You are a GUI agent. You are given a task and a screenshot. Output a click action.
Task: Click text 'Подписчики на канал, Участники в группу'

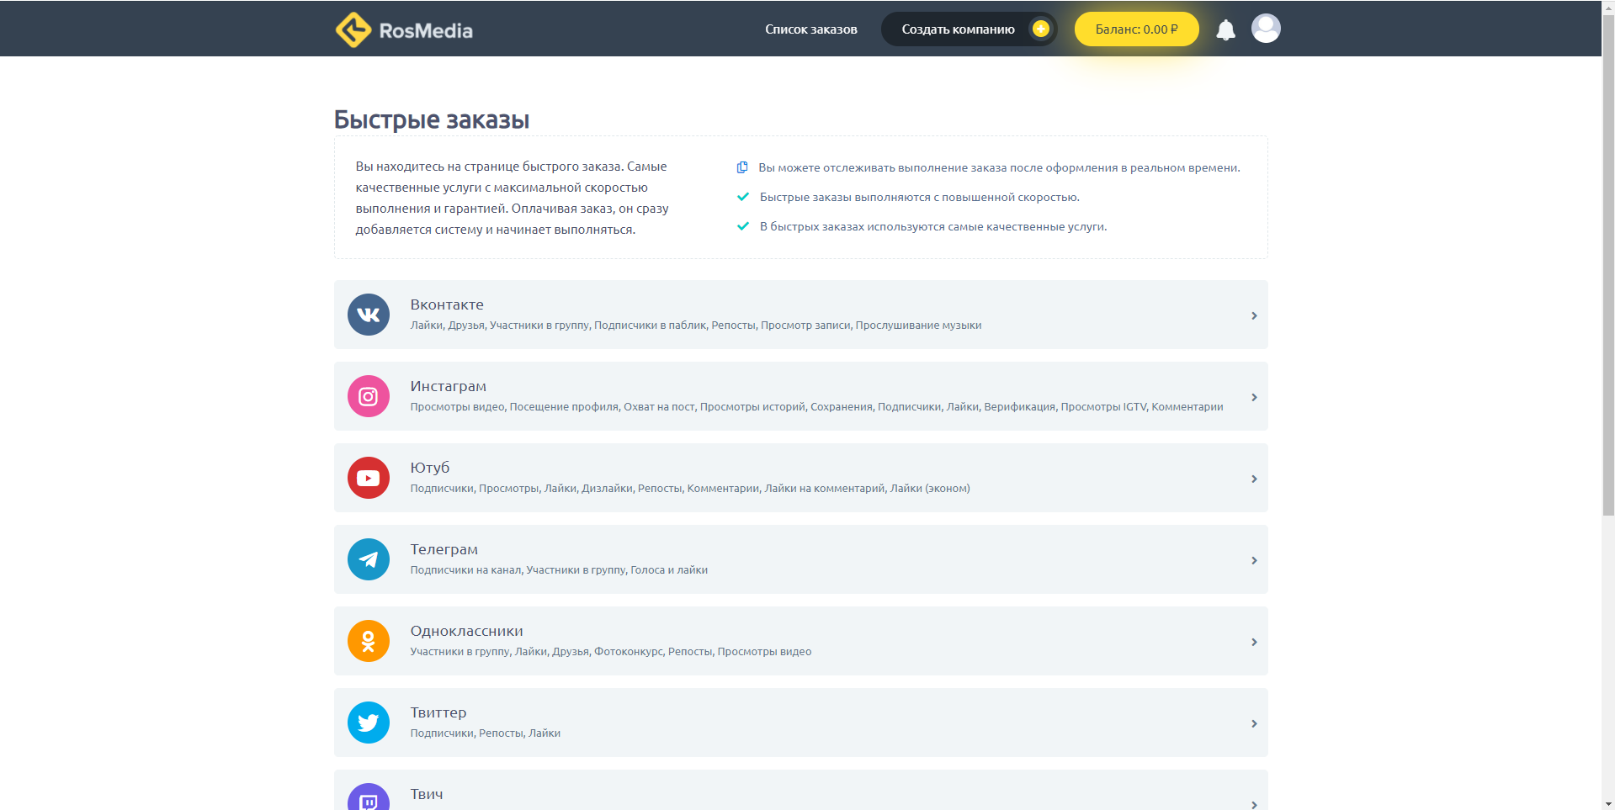(518, 570)
